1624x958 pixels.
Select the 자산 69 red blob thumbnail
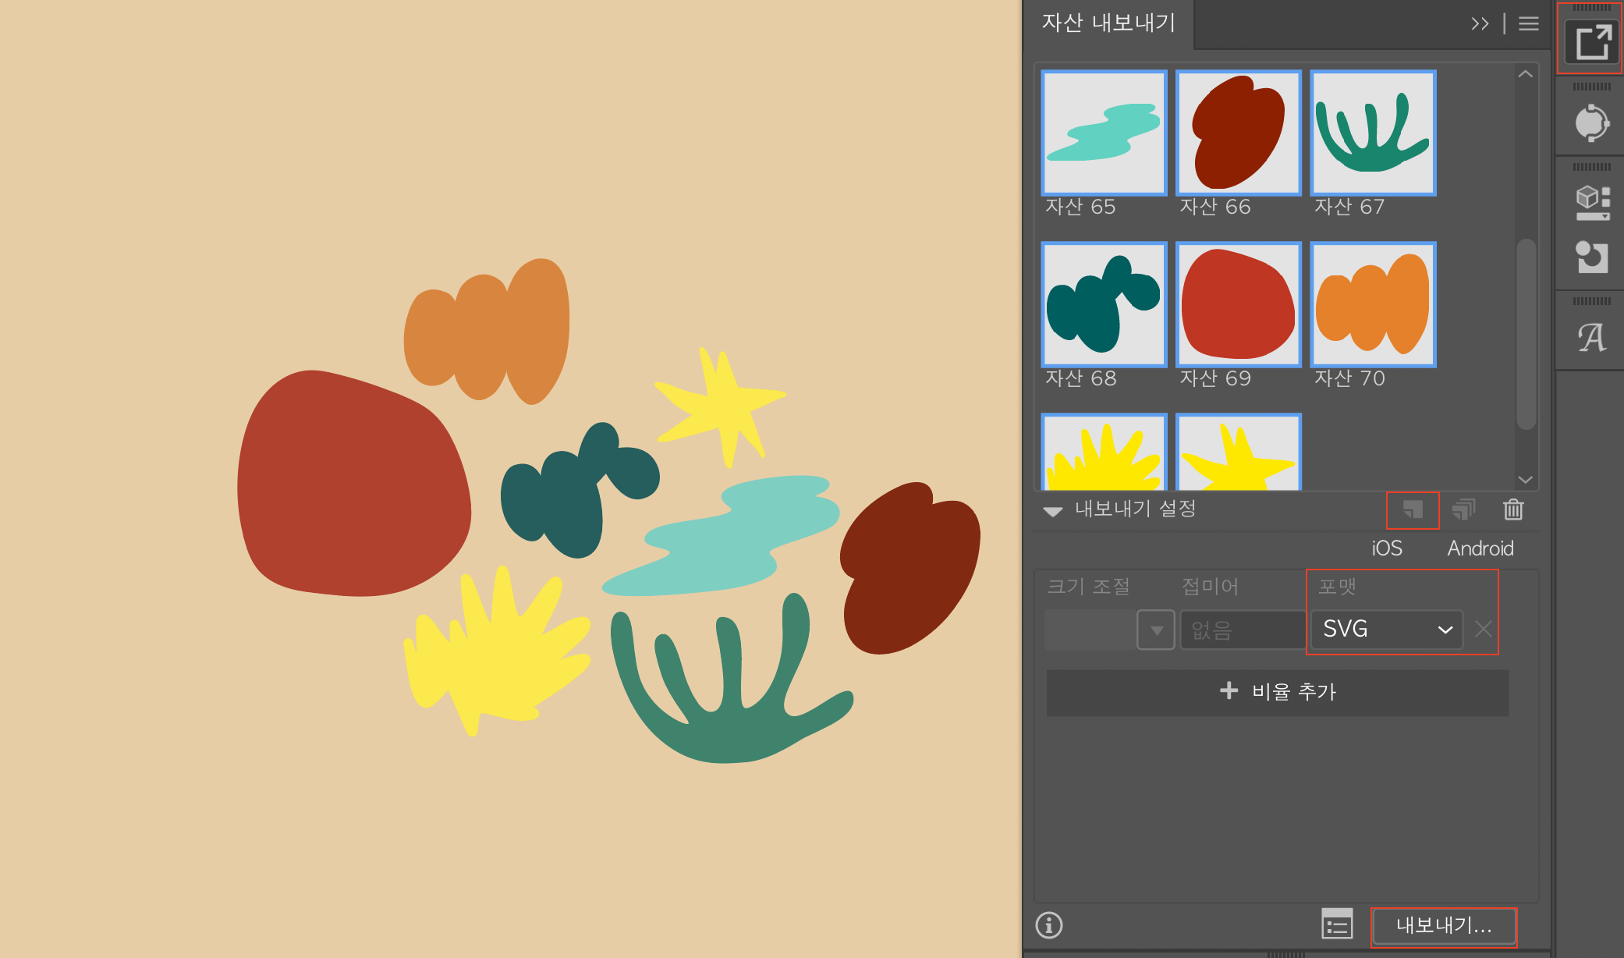point(1238,305)
